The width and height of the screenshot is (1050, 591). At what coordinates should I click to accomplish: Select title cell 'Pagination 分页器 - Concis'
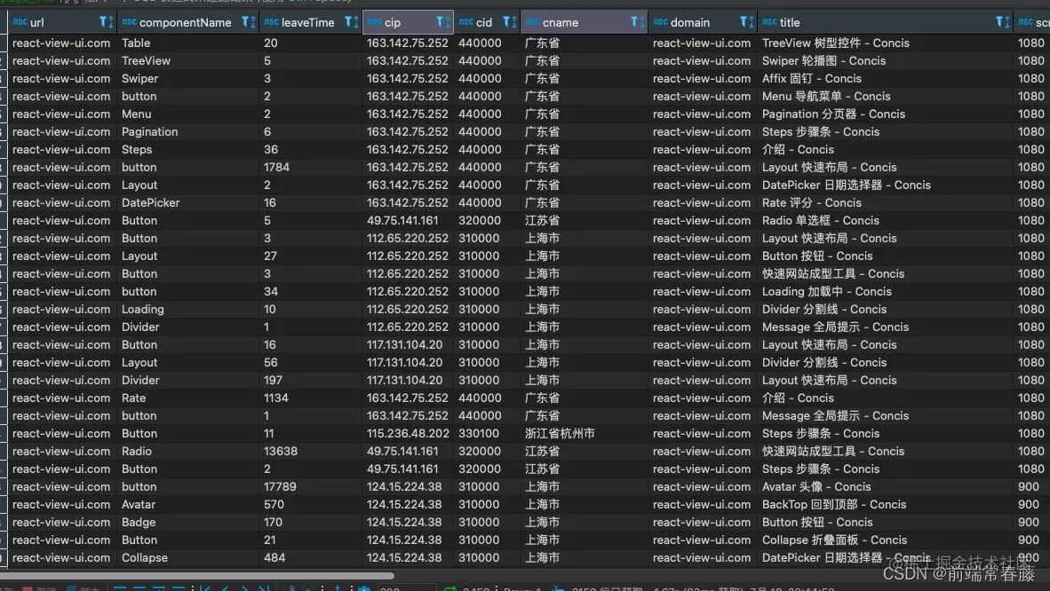pyautogui.click(x=885, y=114)
